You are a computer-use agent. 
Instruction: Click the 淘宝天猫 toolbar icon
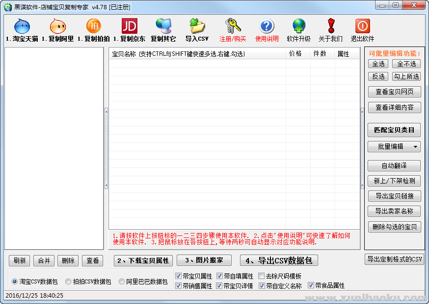(22, 26)
